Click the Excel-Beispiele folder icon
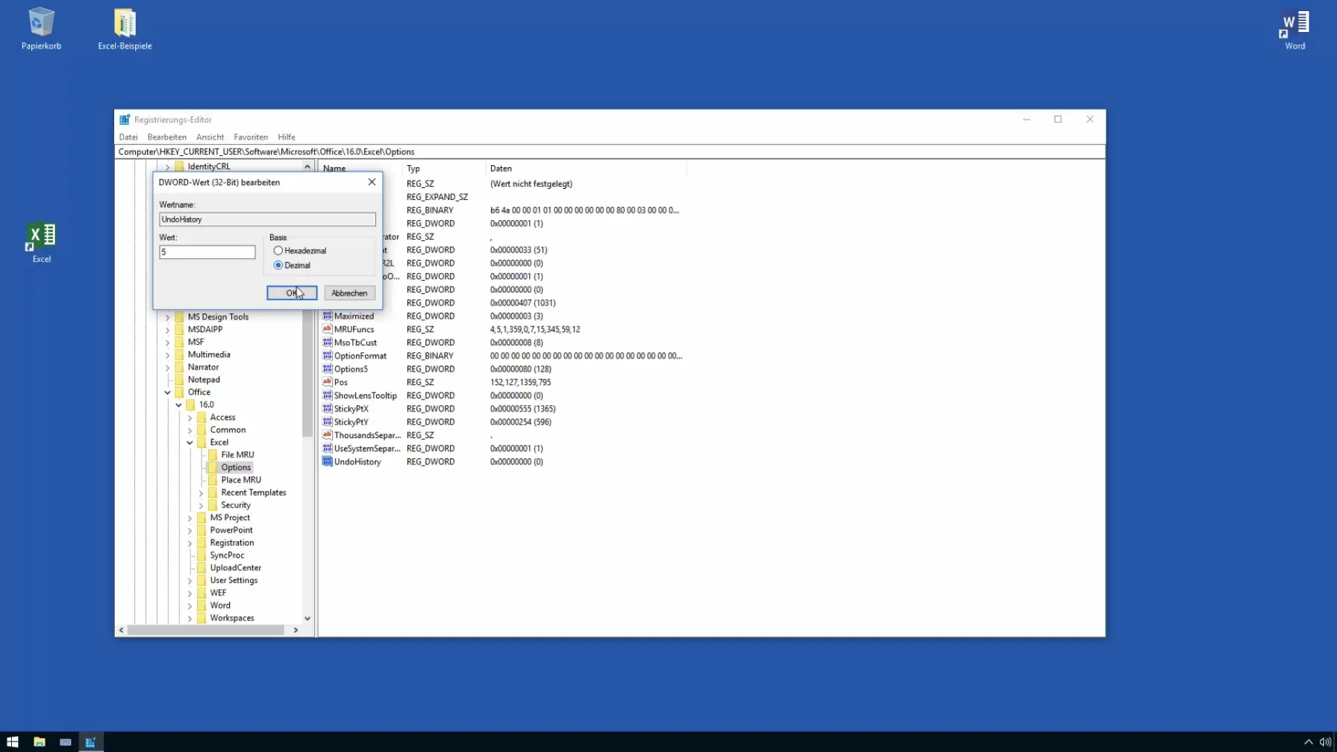Screen dimensions: 1337x752 (x=124, y=21)
